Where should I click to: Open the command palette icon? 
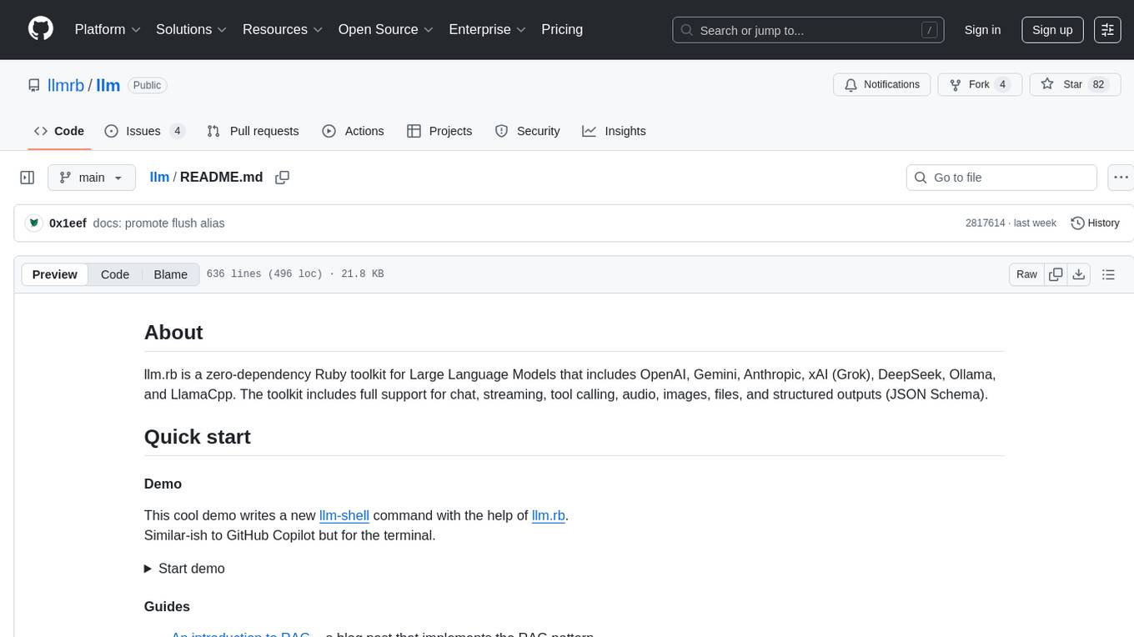1107,30
